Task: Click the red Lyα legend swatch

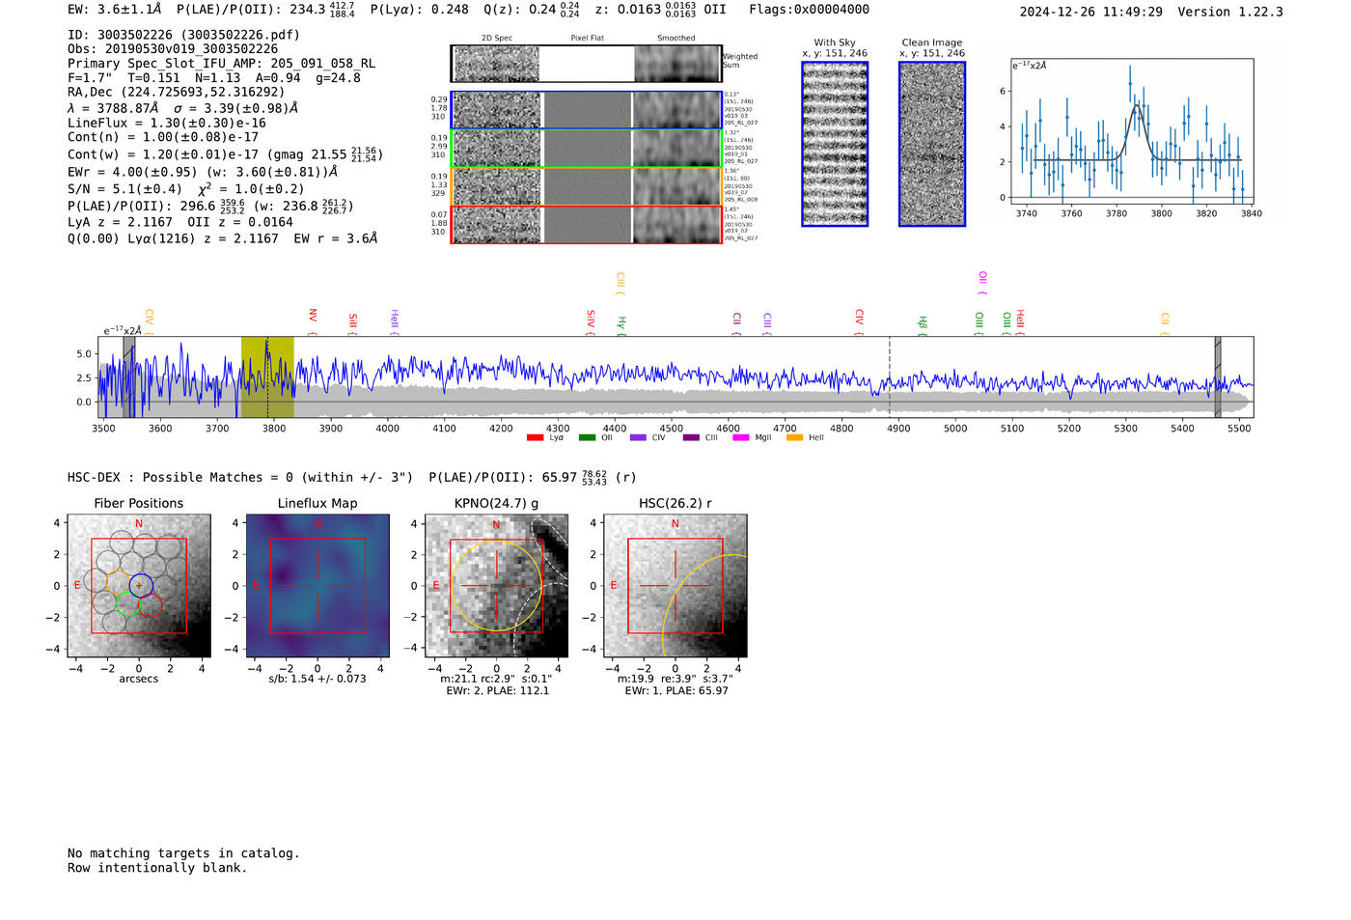Action: [x=535, y=438]
